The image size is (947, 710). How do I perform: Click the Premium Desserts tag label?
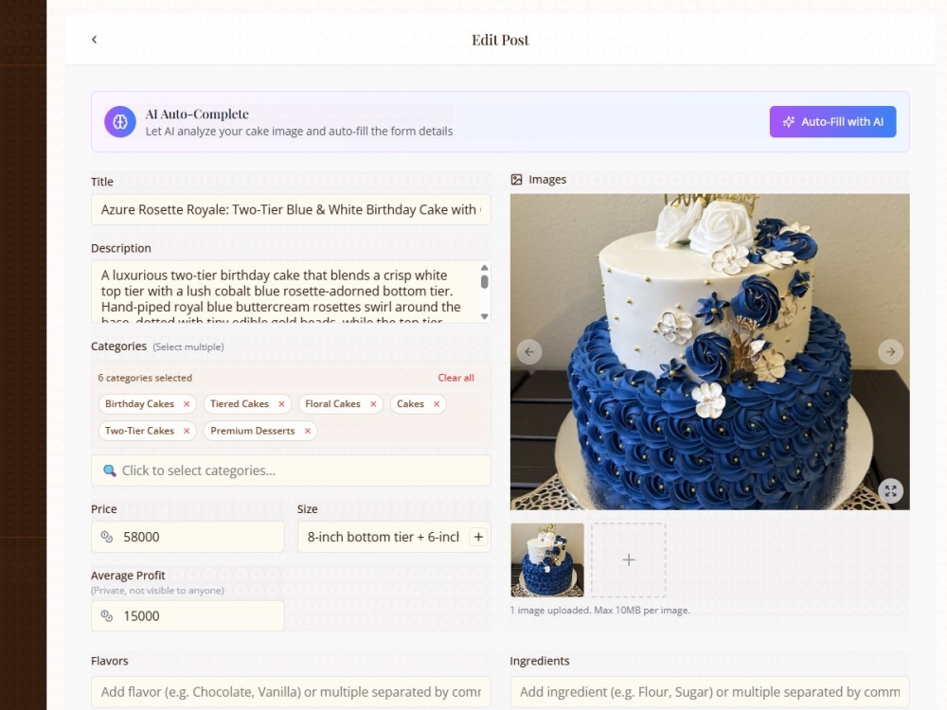[x=253, y=431]
